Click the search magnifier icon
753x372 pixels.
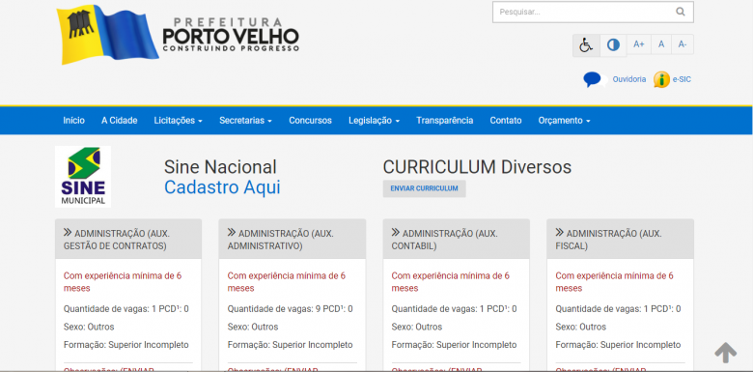(x=680, y=12)
